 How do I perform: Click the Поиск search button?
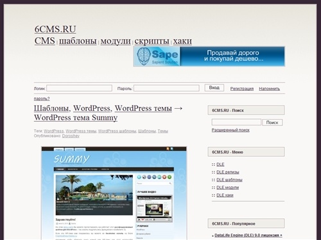tap(272, 122)
